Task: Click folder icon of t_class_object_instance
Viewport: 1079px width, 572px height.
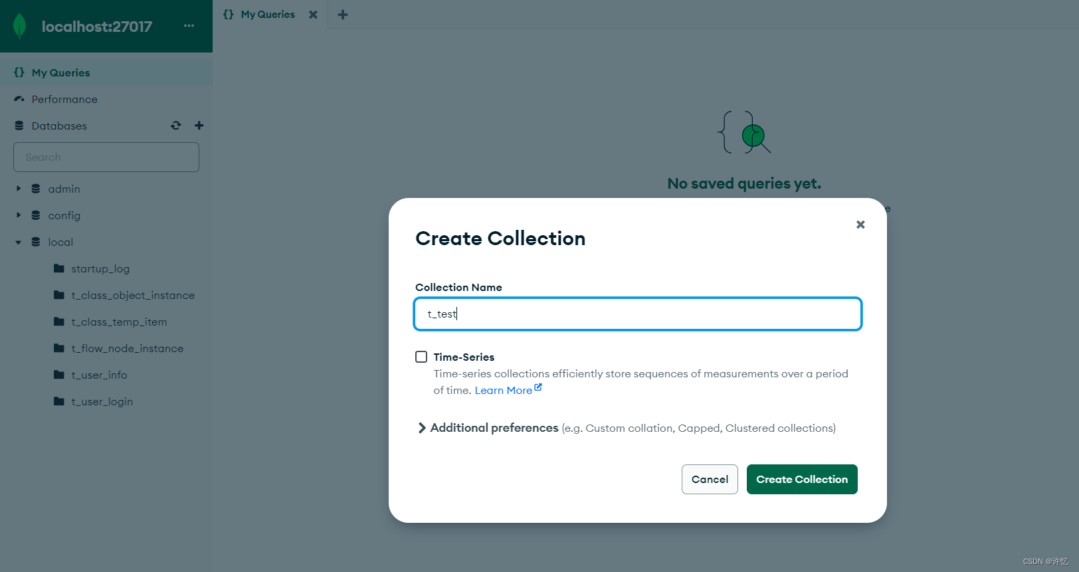Action: pyautogui.click(x=59, y=295)
